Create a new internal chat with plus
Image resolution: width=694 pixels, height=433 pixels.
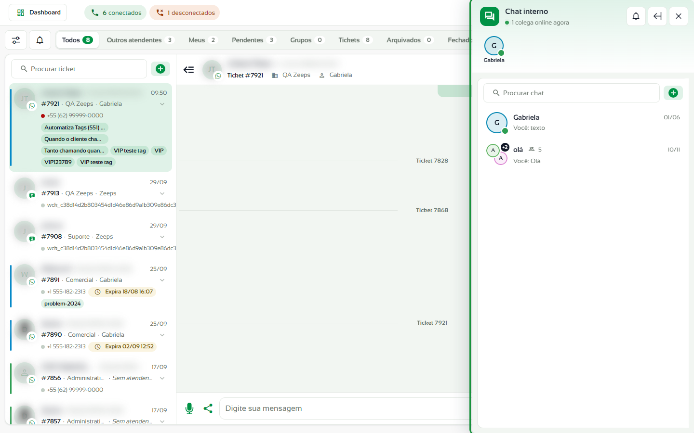click(673, 93)
